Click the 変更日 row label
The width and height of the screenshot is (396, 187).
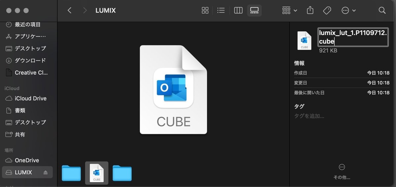[x=301, y=83]
